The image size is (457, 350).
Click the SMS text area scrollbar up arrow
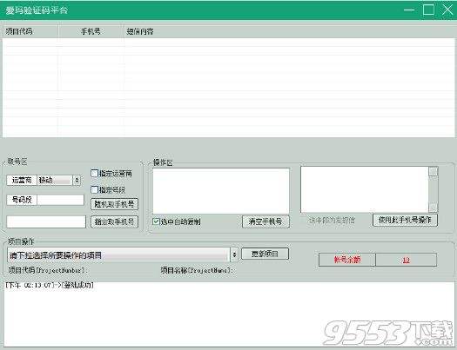pos(433,171)
